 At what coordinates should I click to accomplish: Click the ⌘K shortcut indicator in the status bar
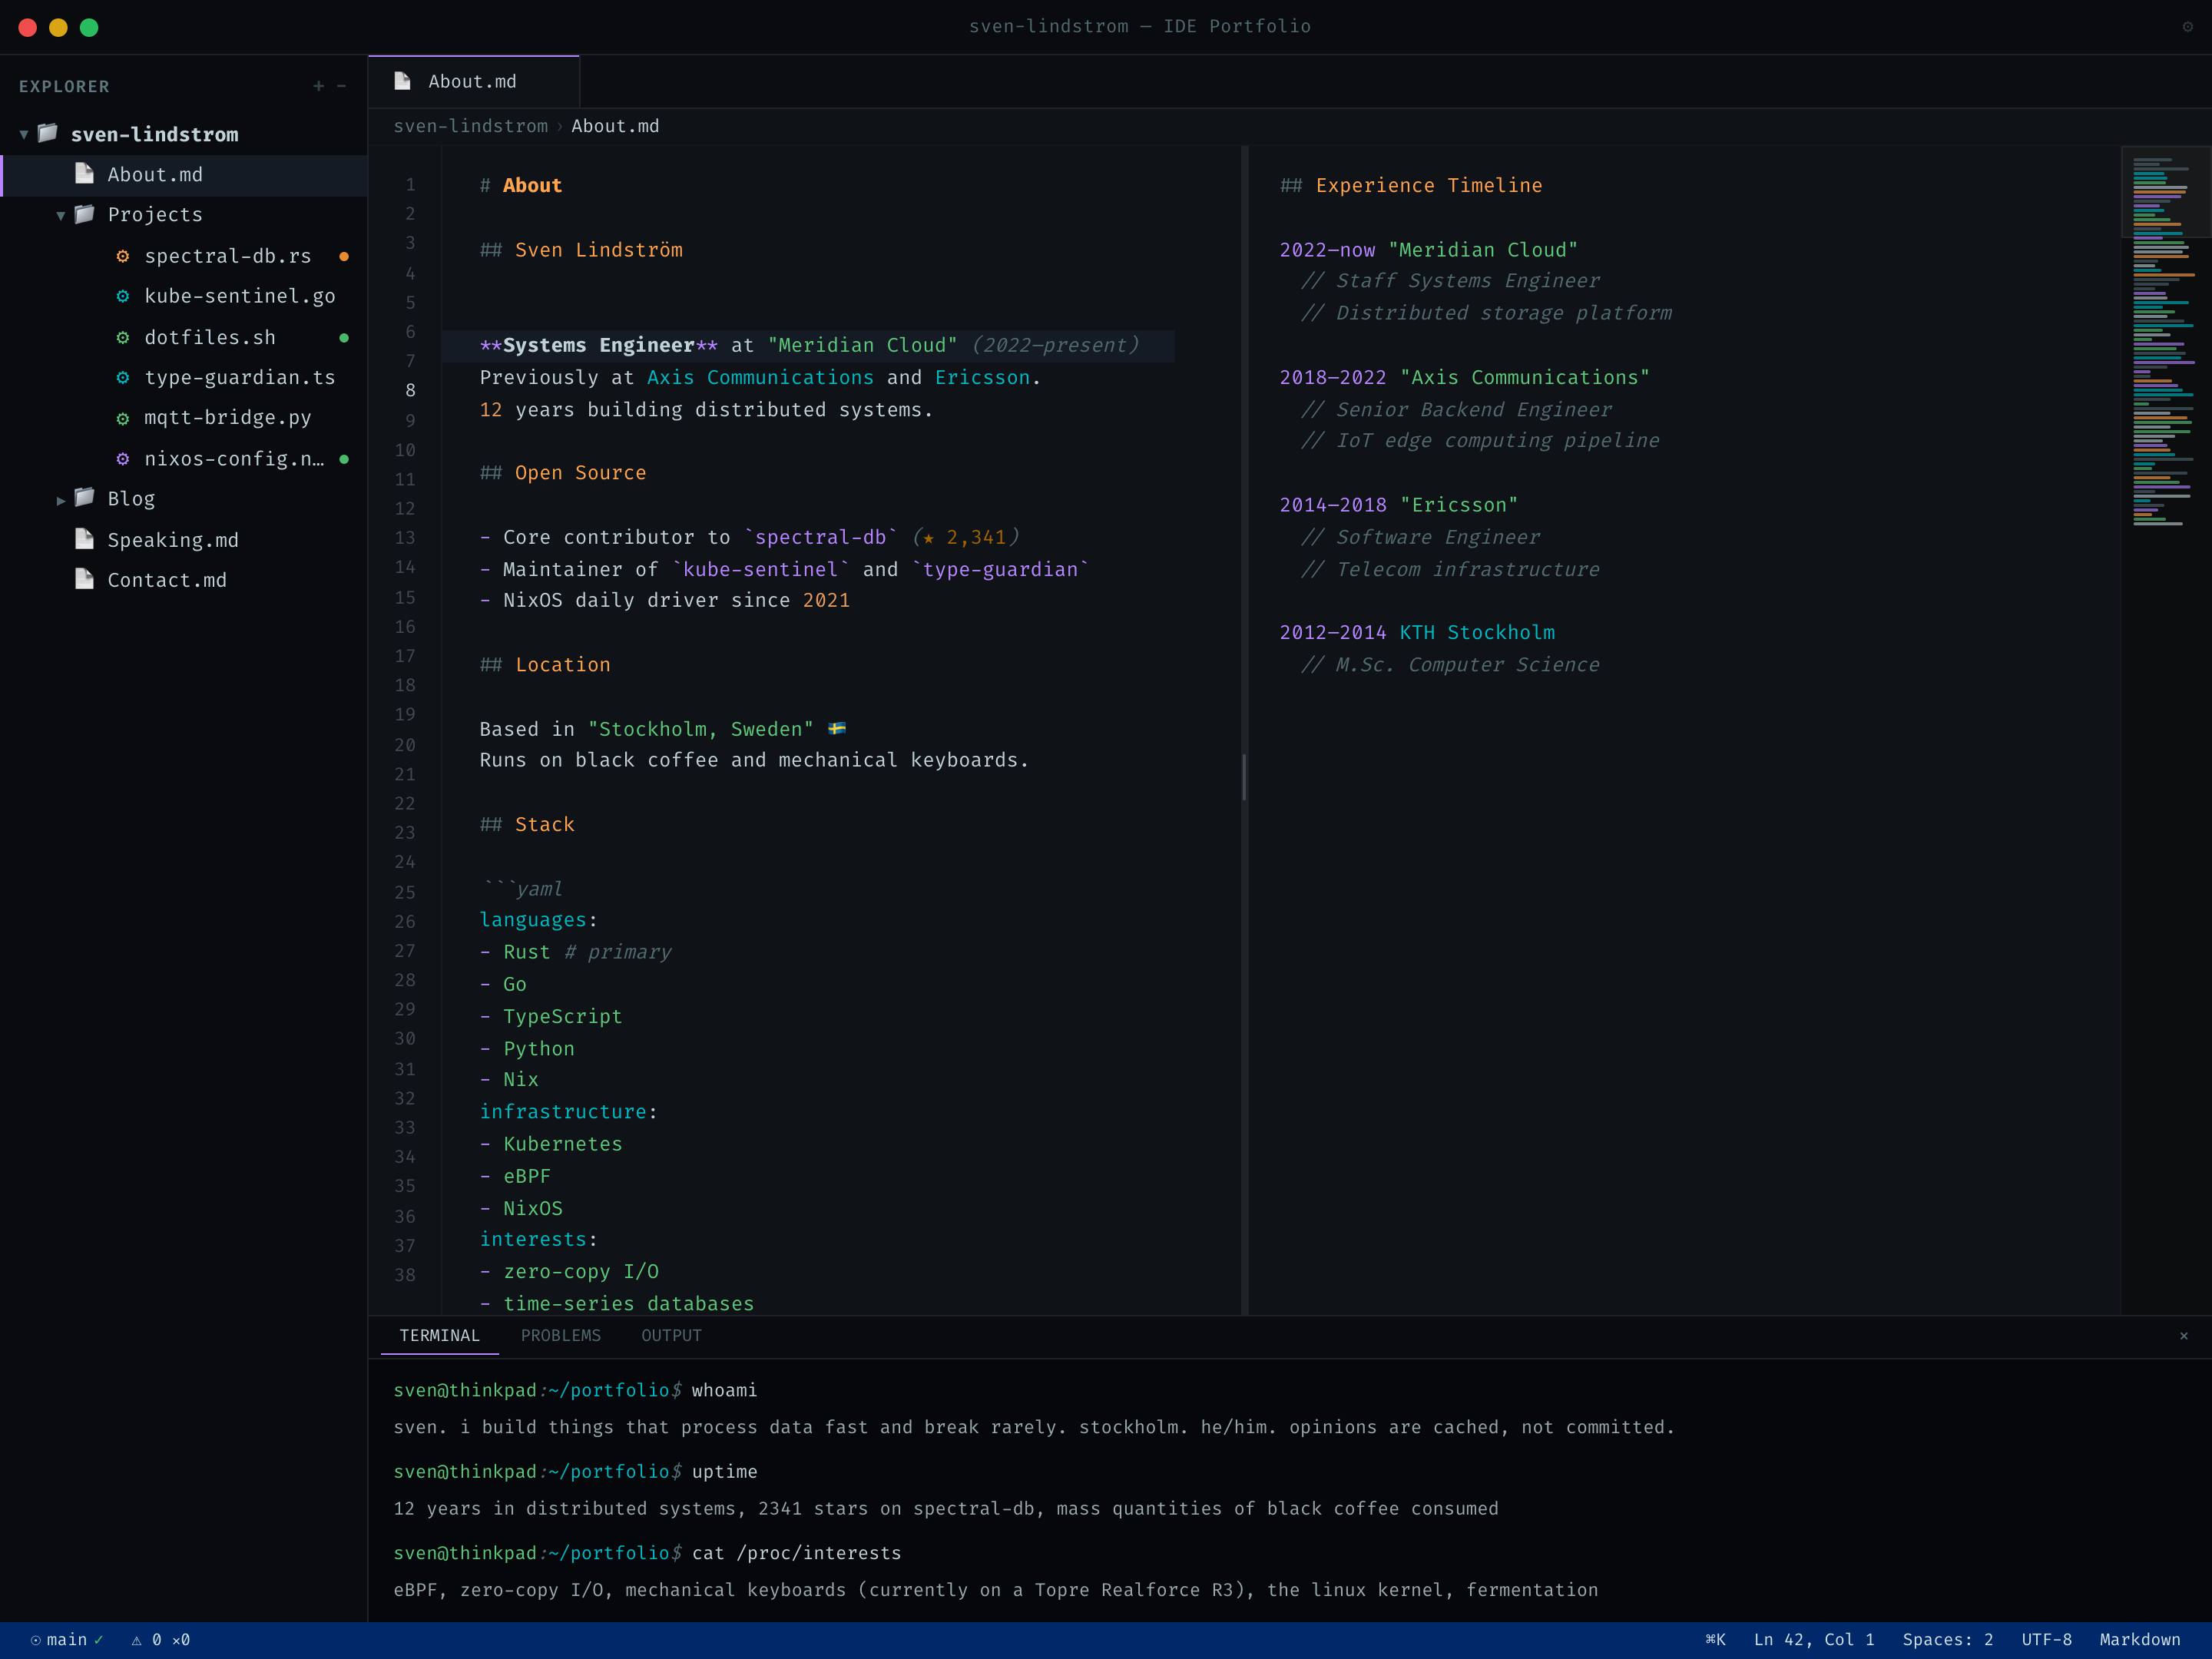pos(1715,1640)
